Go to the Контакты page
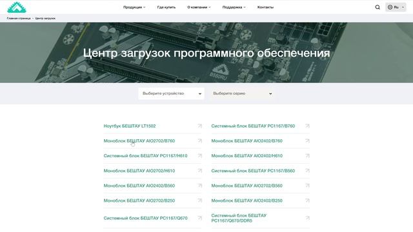The width and height of the screenshot is (413, 232). click(265, 7)
